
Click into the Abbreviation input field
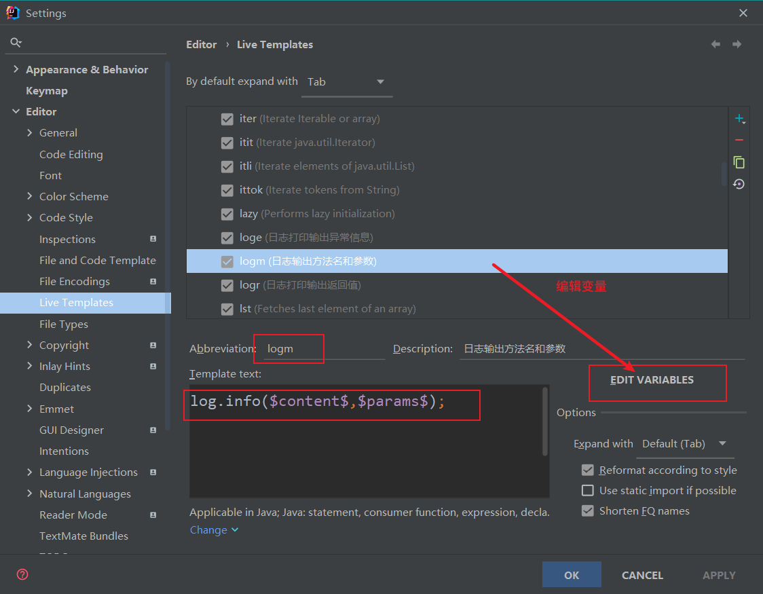tap(323, 349)
